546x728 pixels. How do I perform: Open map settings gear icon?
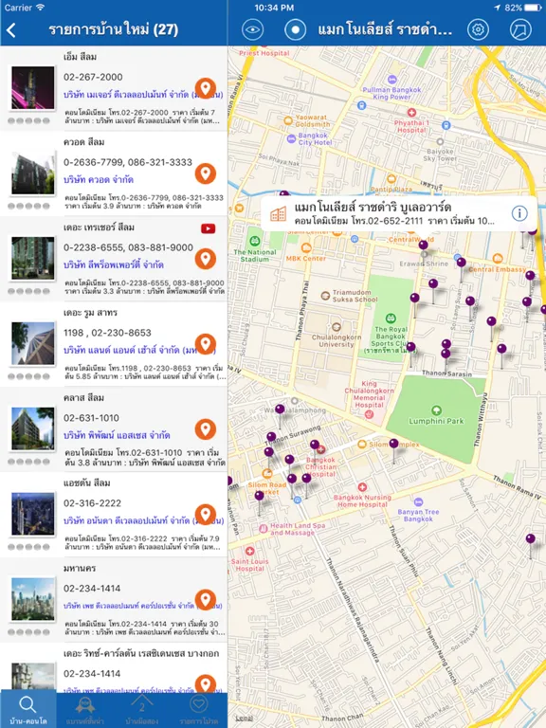pos(478,29)
